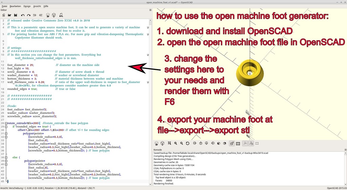Toggle the Show scale markers button
The image size is (347, 190).
(x=251, y=143)
